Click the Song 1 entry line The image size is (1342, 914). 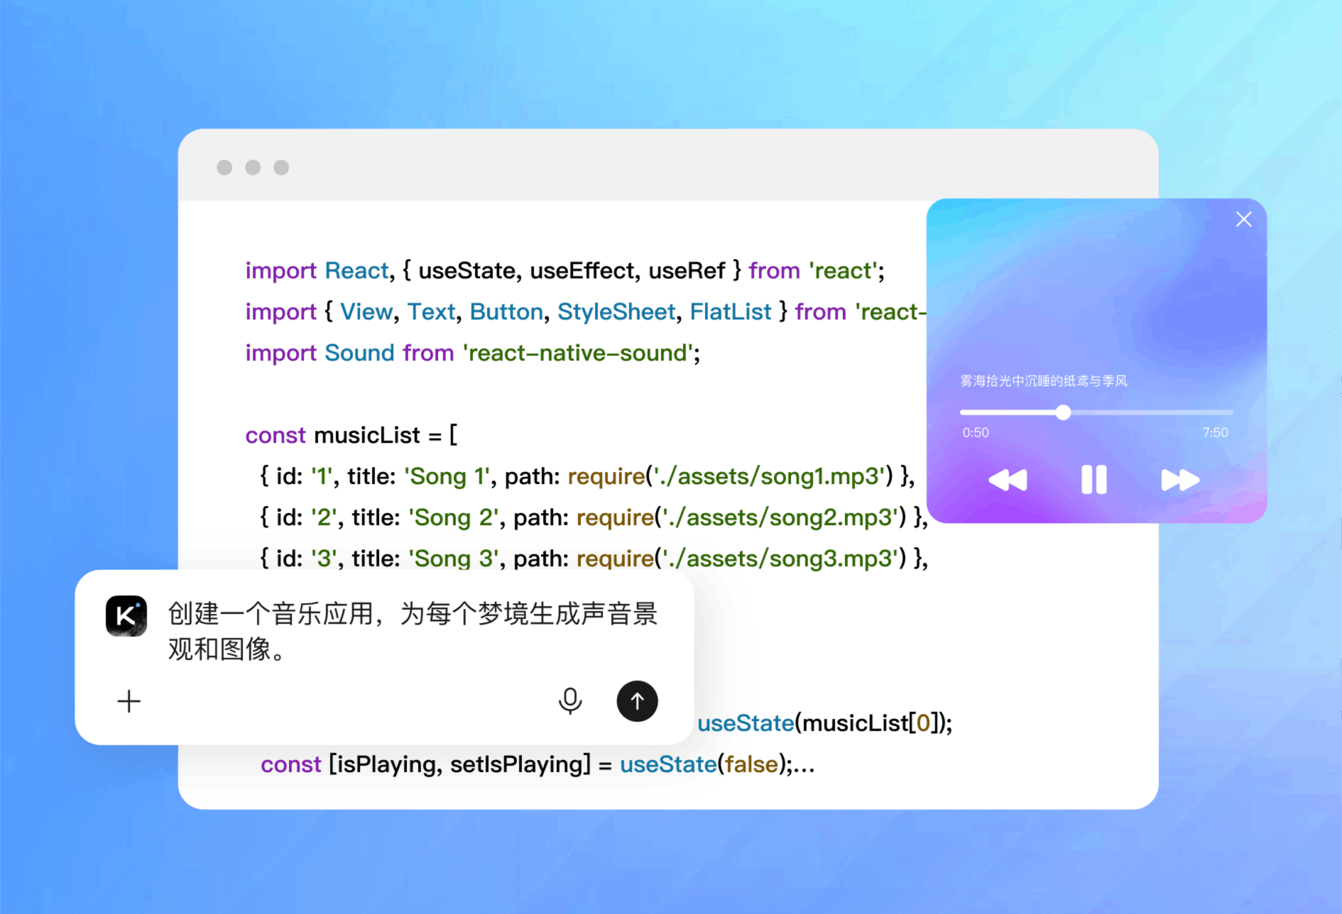(587, 476)
